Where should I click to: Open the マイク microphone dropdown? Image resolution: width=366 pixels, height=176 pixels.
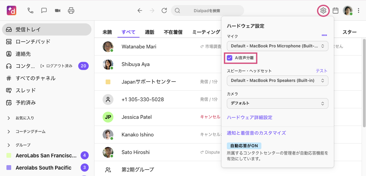click(277, 46)
